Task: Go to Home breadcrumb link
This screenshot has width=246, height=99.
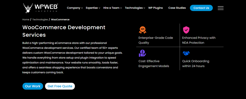Action: 26,20
